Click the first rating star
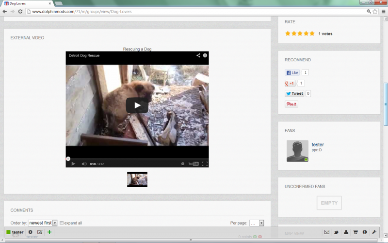 tap(288, 34)
